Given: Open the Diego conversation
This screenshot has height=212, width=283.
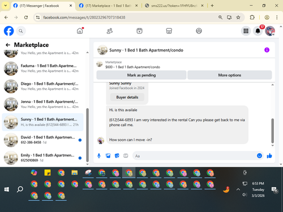Looking at the screenshot, I should tap(42, 86).
